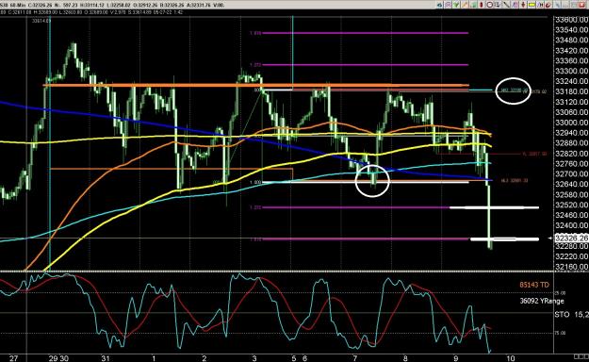Click the red X icon in toolbar

click(x=582, y=5)
